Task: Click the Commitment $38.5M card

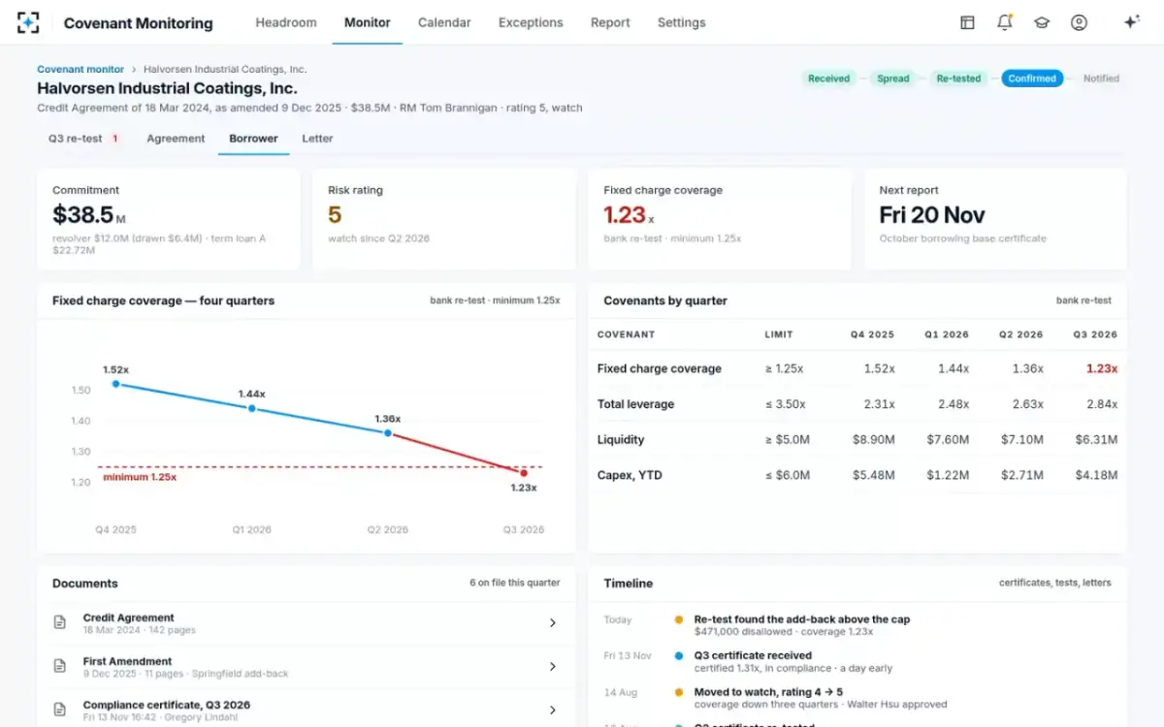Action: click(x=169, y=219)
